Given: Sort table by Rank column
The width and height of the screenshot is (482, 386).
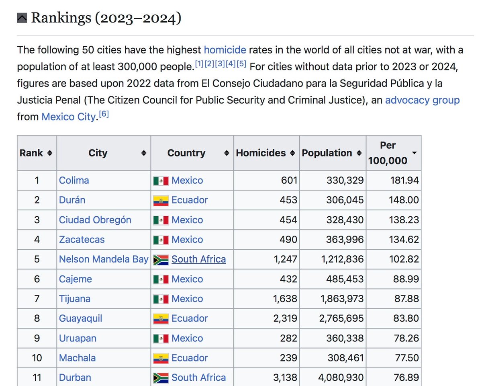Looking at the screenshot, I should tap(49, 153).
